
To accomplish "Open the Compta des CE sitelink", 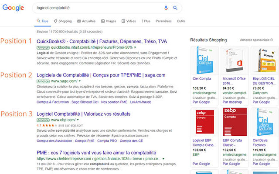I will (131, 141).
